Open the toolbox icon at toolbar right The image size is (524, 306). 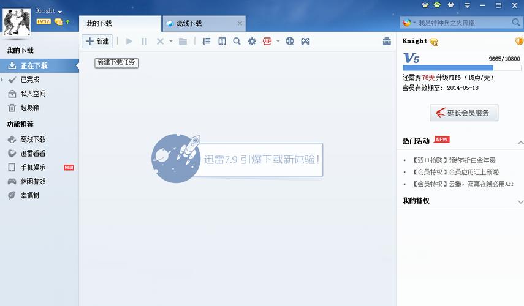click(387, 42)
